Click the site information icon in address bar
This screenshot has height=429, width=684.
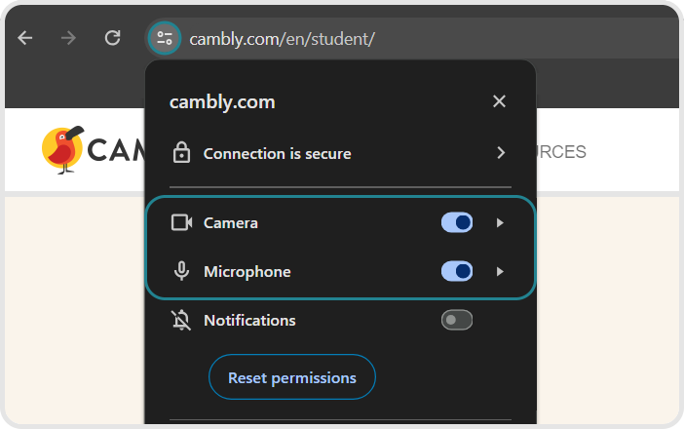[x=164, y=39]
